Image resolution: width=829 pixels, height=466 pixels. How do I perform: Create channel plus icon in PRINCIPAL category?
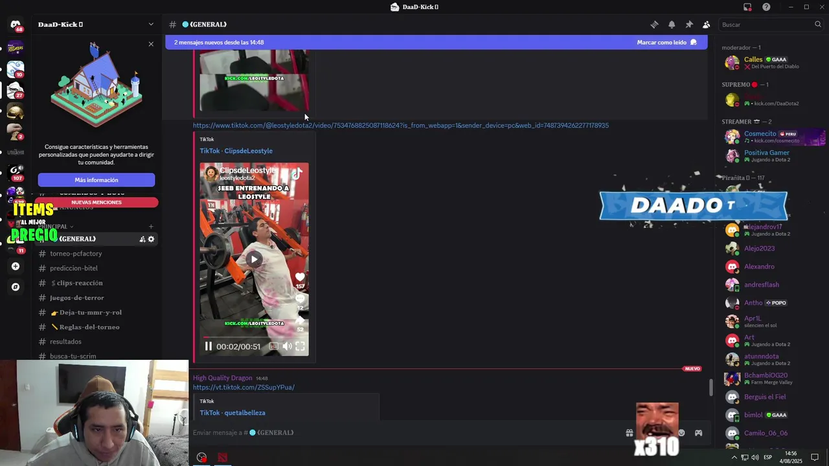(151, 227)
